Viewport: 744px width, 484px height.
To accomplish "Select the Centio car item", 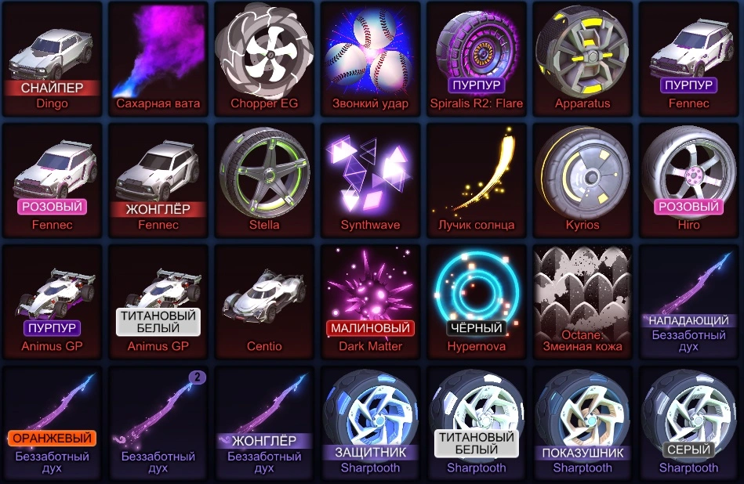I will pyautogui.click(x=264, y=302).
